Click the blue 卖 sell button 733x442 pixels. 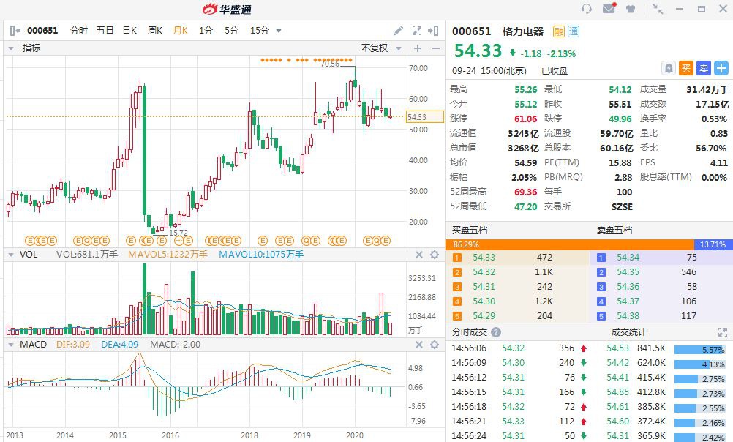pyautogui.click(x=704, y=68)
